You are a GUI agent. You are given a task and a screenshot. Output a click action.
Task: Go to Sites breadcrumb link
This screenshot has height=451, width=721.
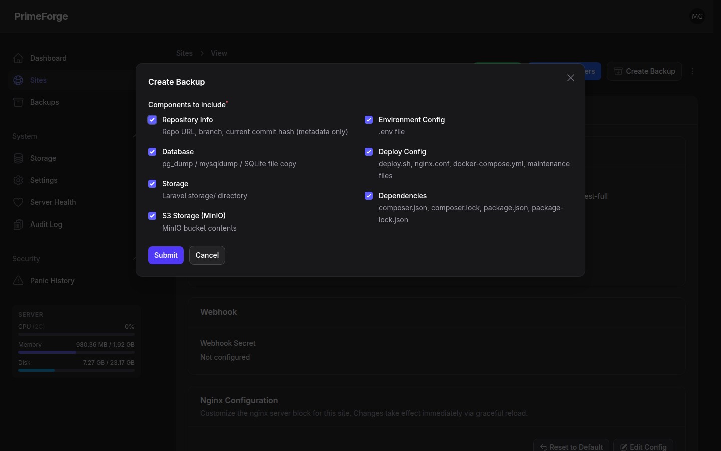(184, 53)
